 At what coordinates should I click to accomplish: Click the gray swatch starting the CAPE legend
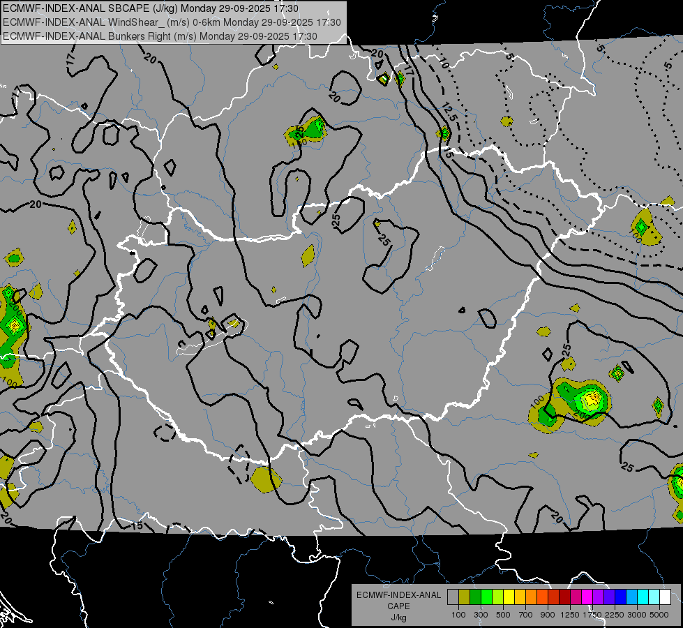pyautogui.click(x=453, y=597)
